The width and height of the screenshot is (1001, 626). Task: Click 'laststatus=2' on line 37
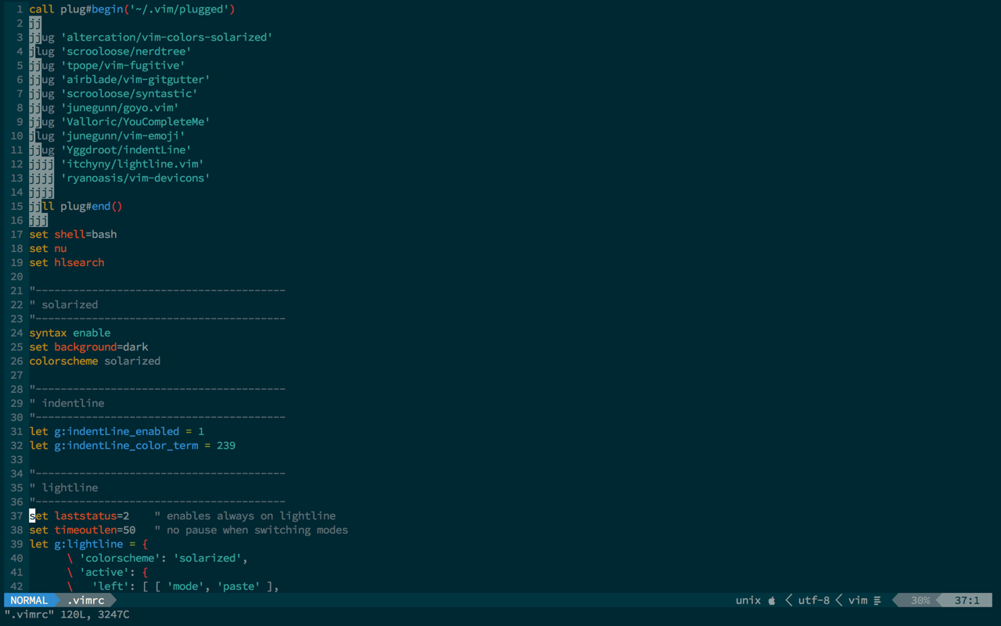click(x=92, y=516)
